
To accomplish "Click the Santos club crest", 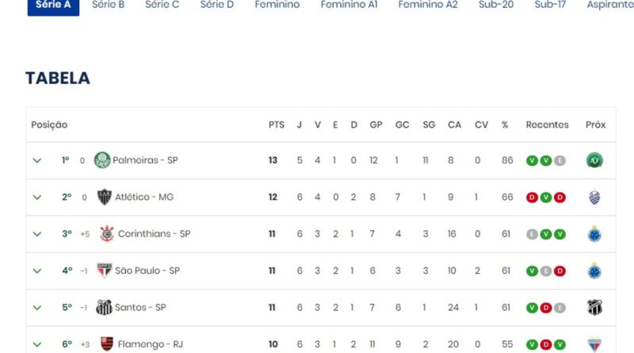I will click(x=104, y=307).
